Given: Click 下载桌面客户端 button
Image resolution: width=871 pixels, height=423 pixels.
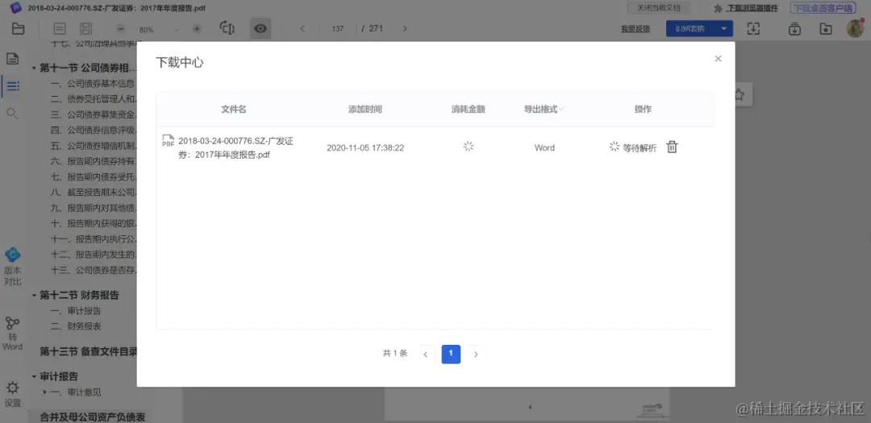Looking at the screenshot, I should 823,8.
